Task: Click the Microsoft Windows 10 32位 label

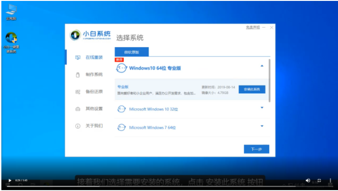Action: click(154, 109)
